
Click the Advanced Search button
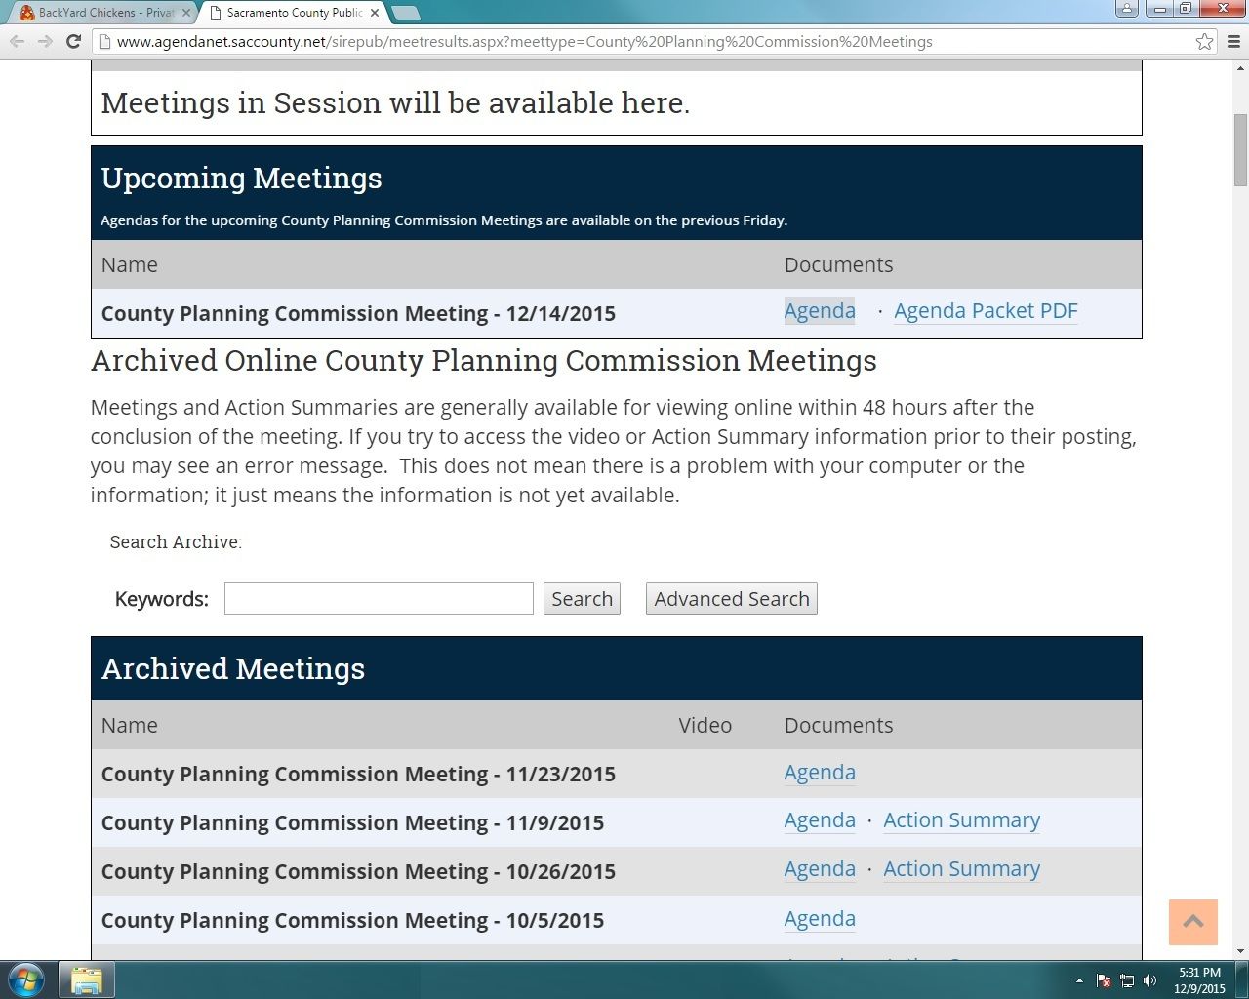tap(731, 599)
